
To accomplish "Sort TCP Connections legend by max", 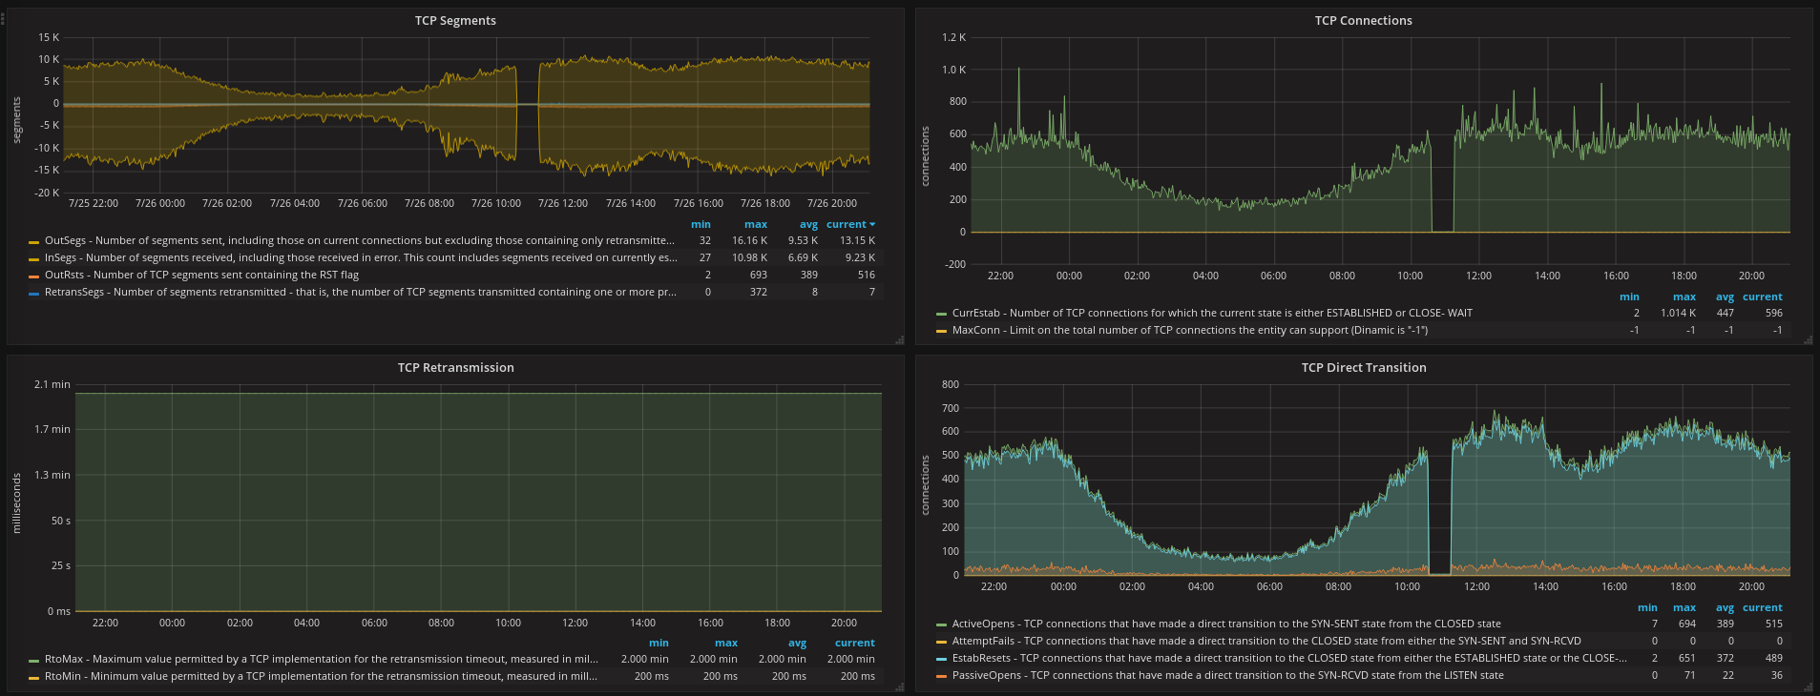I will tap(1684, 297).
